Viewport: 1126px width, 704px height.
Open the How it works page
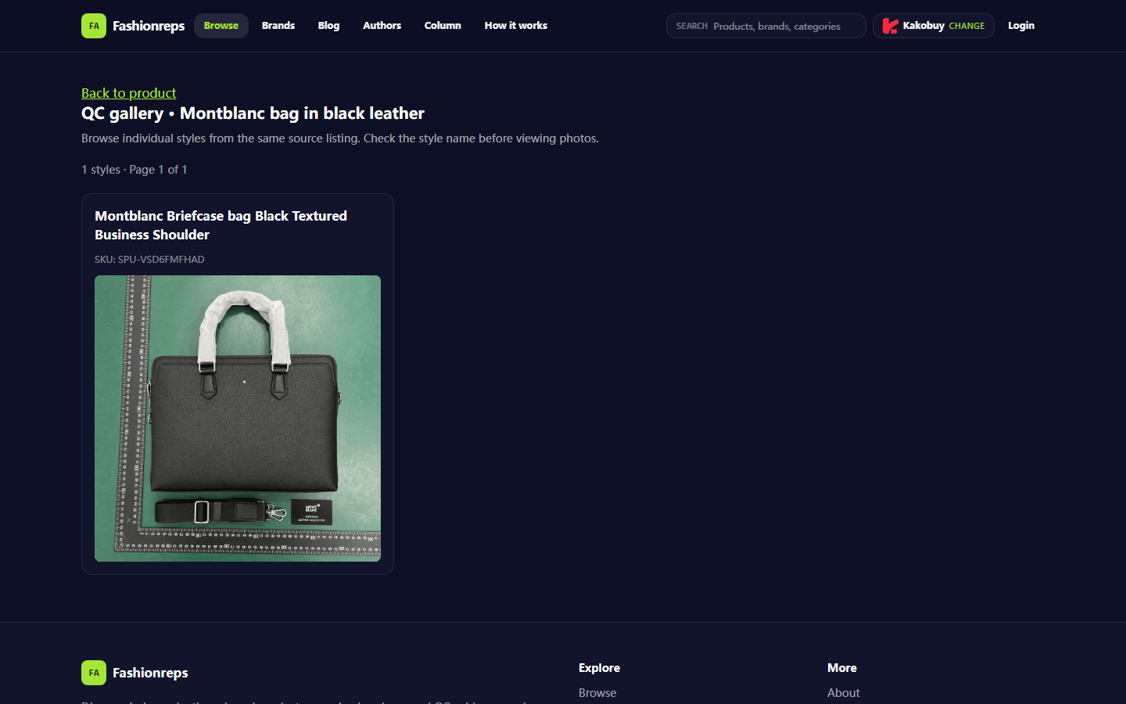[x=516, y=26]
